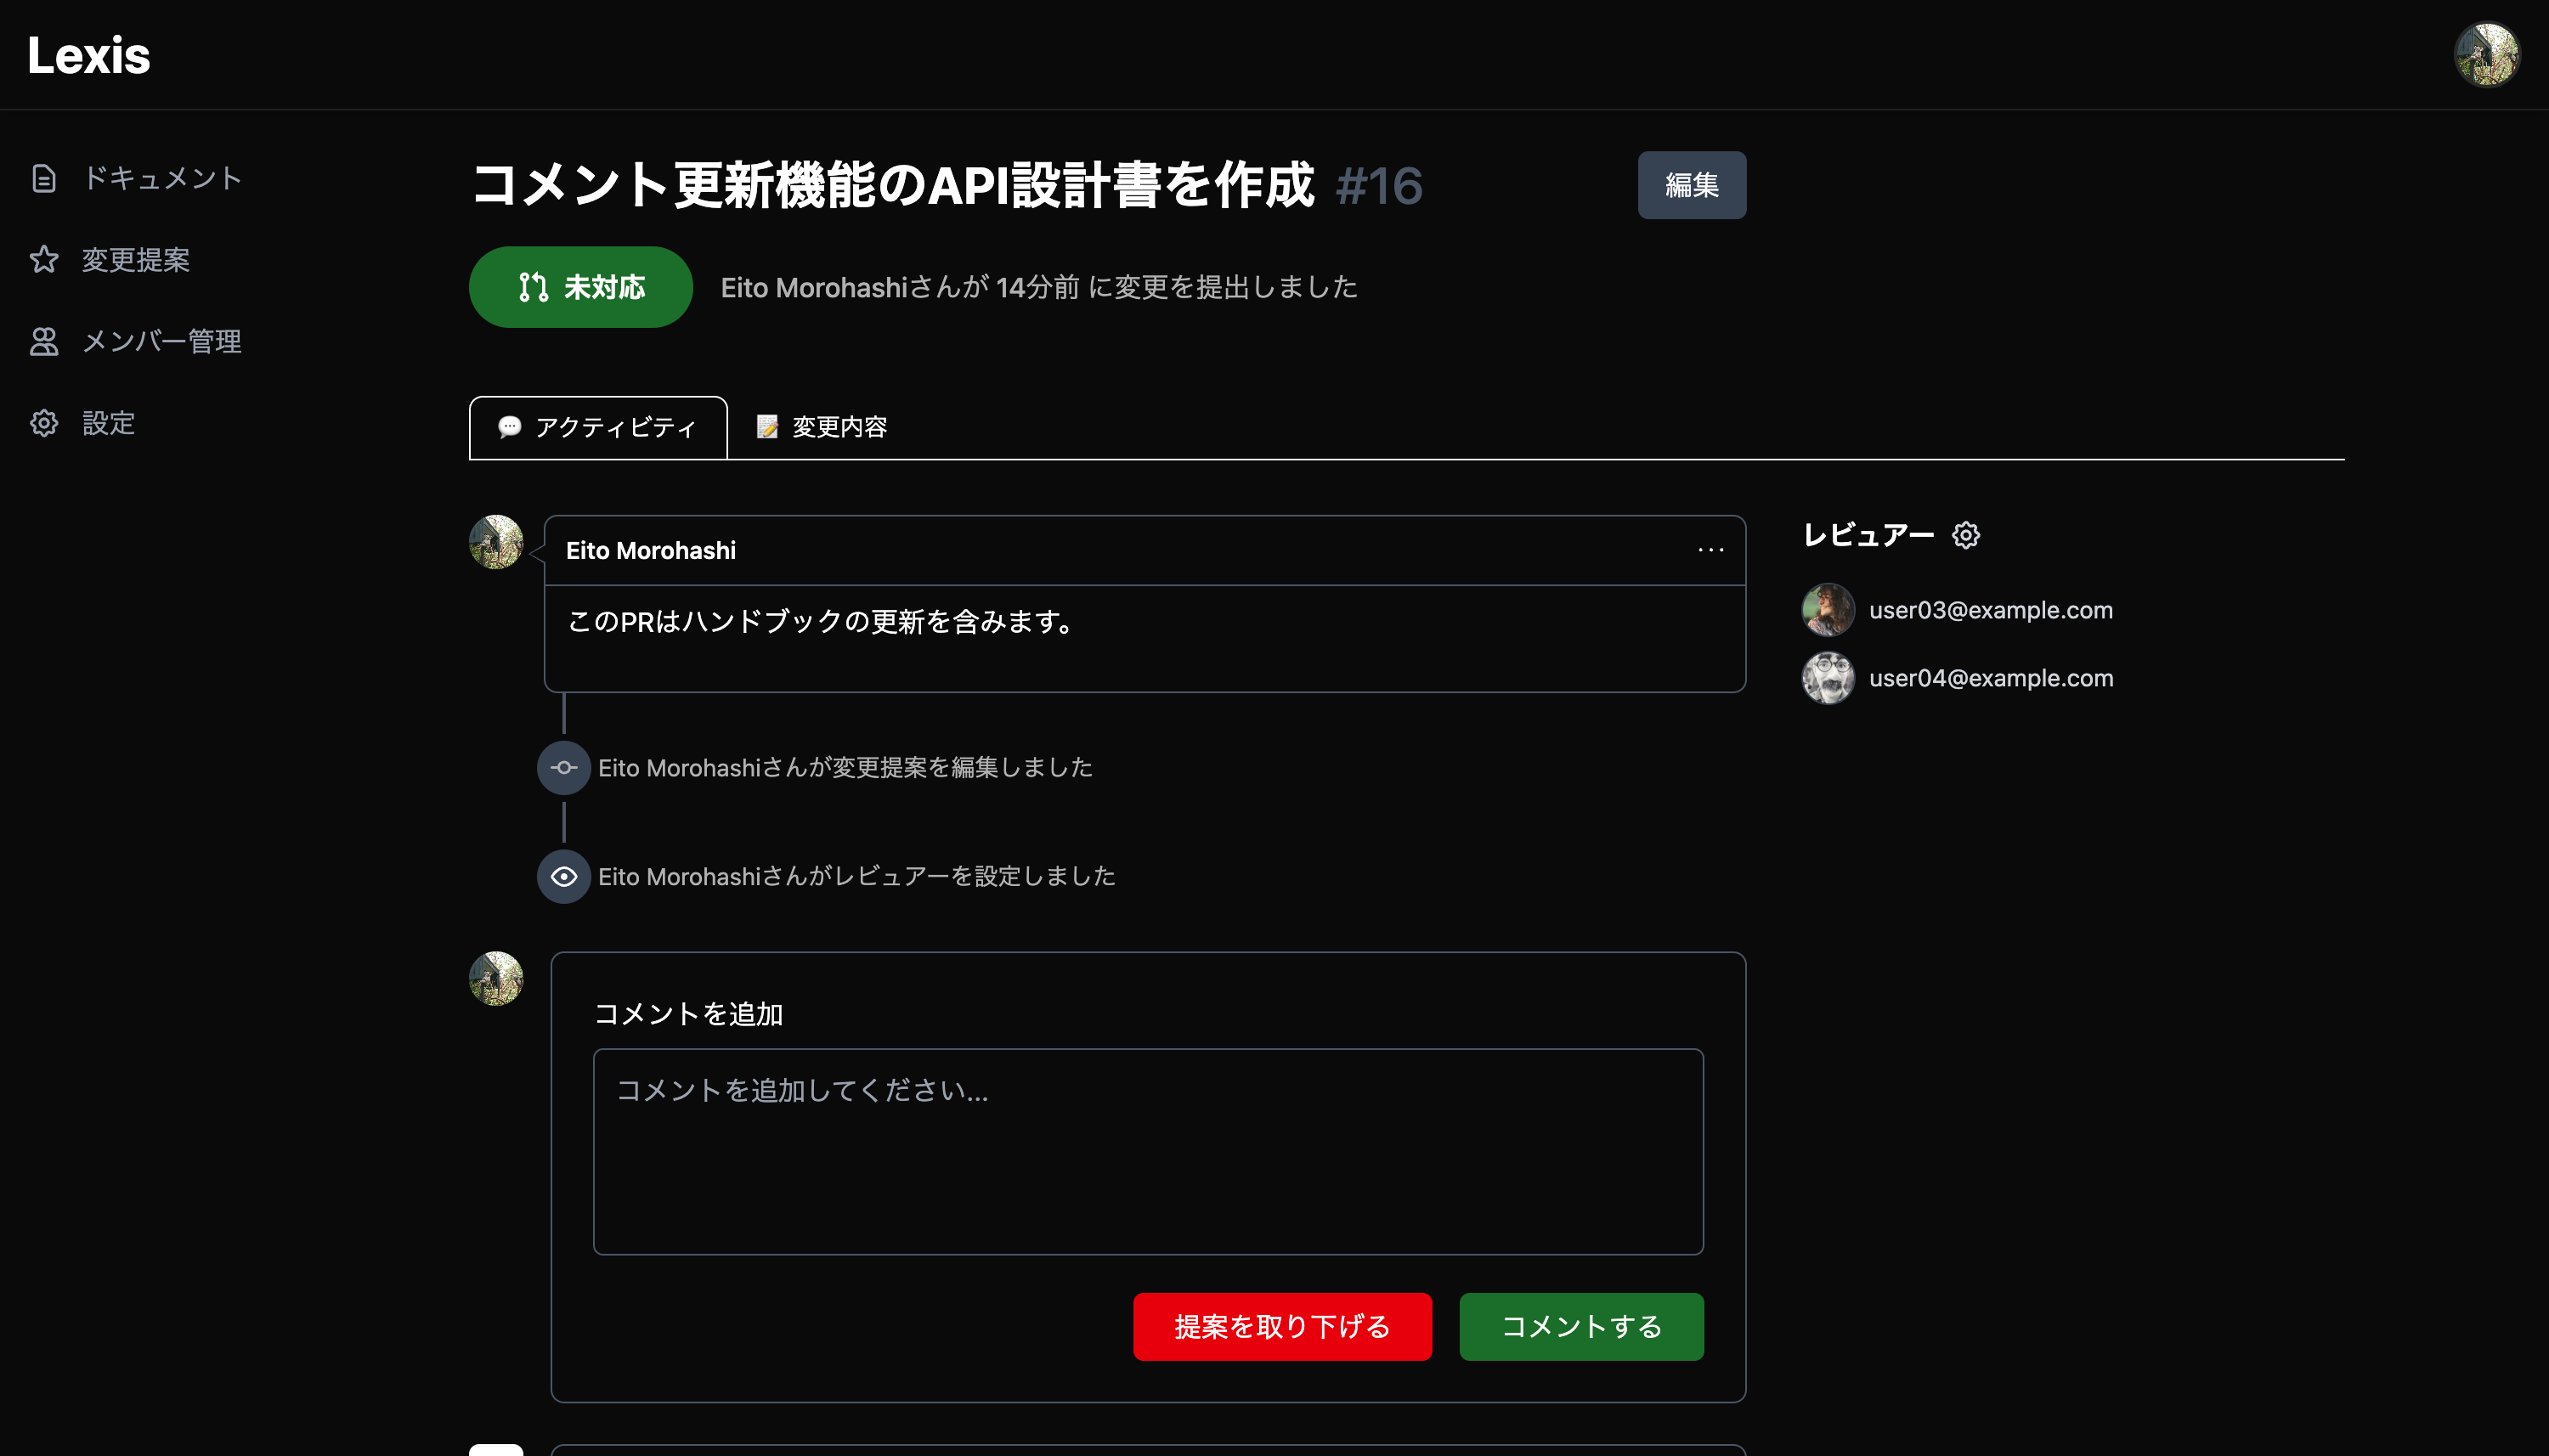The height and width of the screenshot is (1456, 2549).
Task: Select the アクティビティ tab
Action: (598, 427)
